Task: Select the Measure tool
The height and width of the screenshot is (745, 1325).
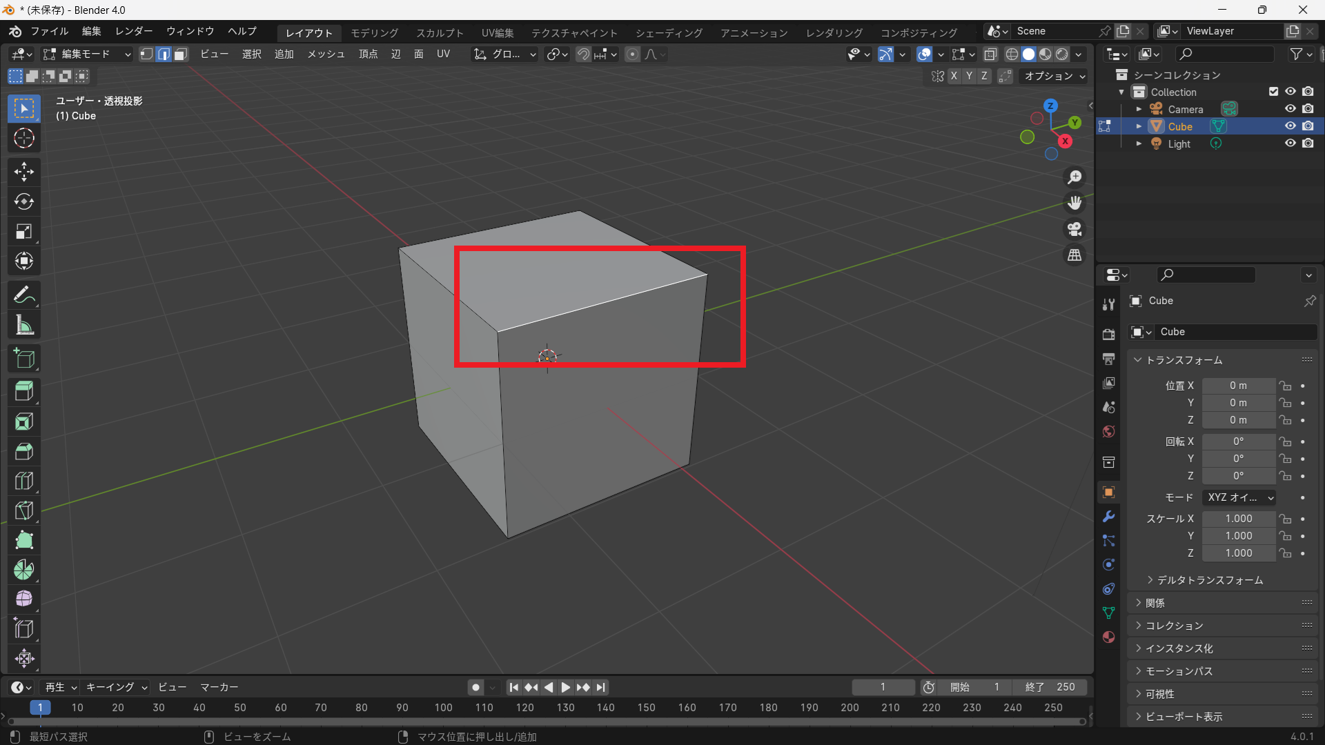Action: 24,325
